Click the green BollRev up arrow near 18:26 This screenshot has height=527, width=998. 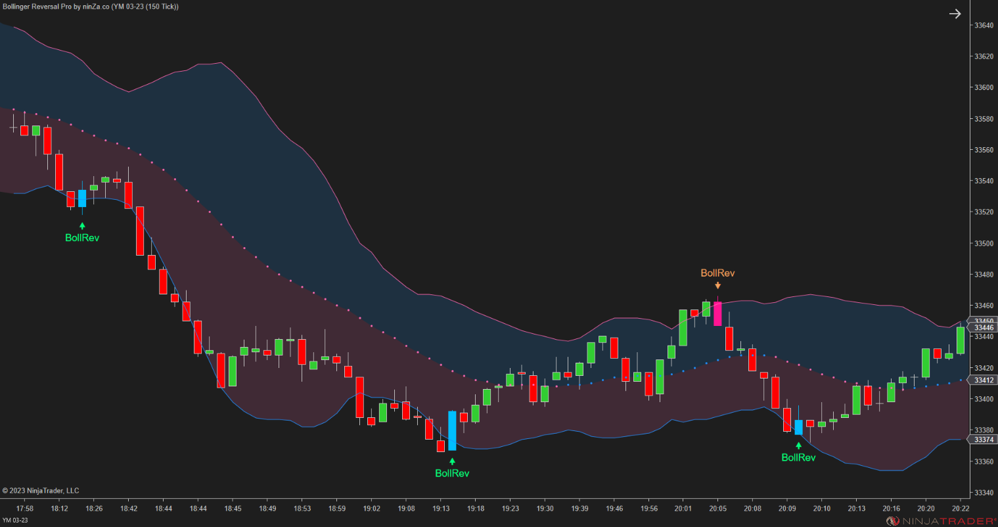click(81, 225)
